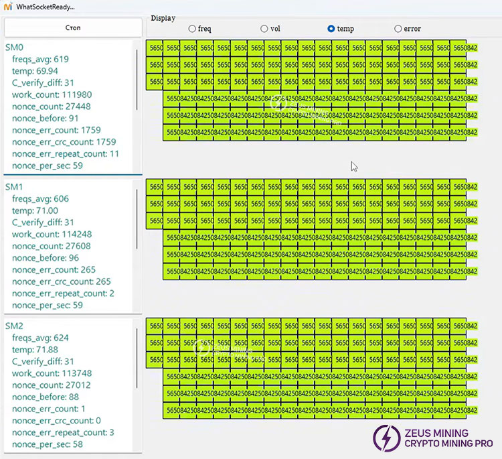Select the error display radio button
This screenshot has width=502, height=459.
tap(398, 29)
